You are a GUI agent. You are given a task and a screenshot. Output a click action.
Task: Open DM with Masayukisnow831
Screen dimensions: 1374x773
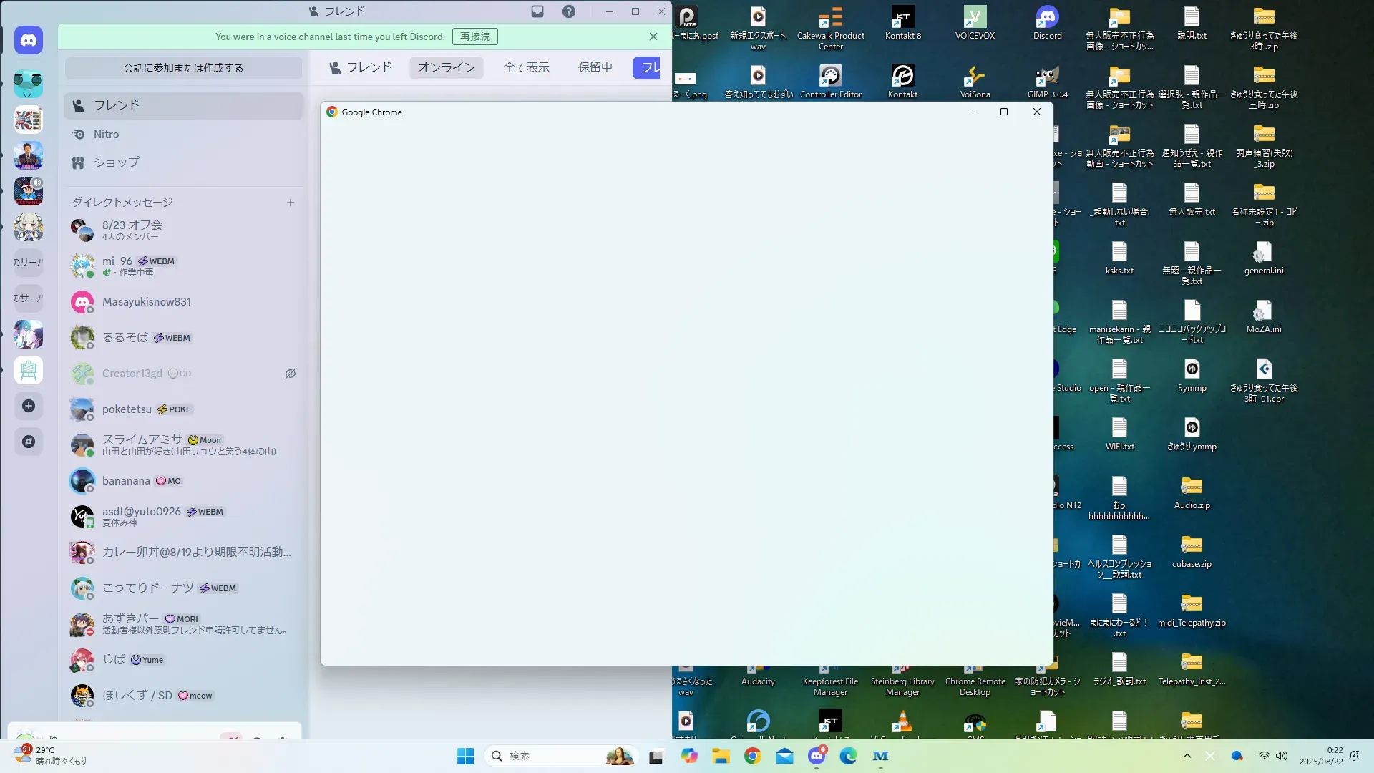147,302
